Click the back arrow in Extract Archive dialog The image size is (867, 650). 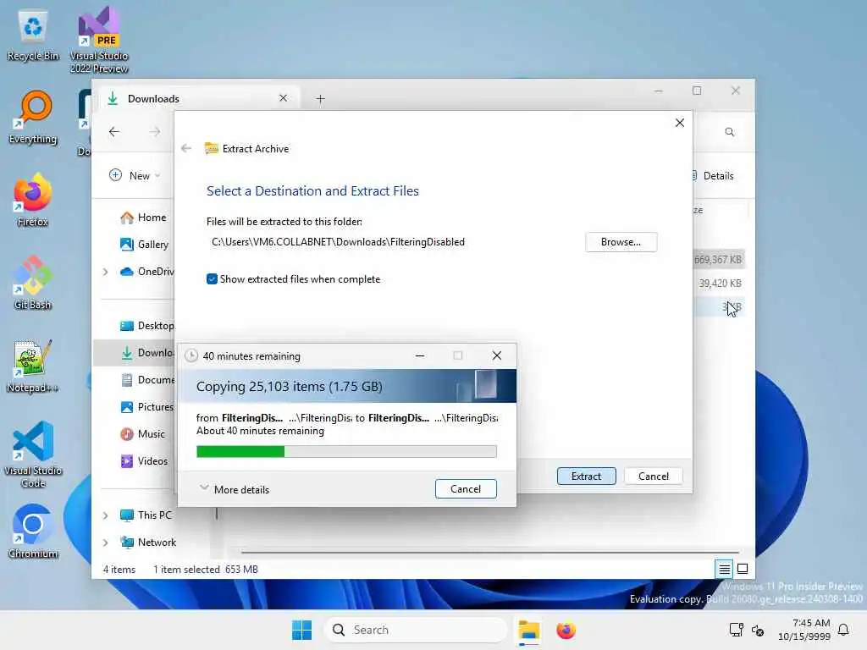(186, 148)
